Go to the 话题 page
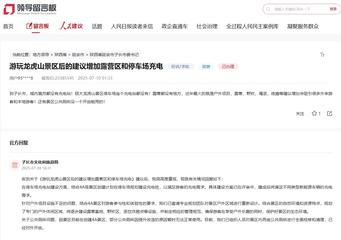 click(97, 26)
